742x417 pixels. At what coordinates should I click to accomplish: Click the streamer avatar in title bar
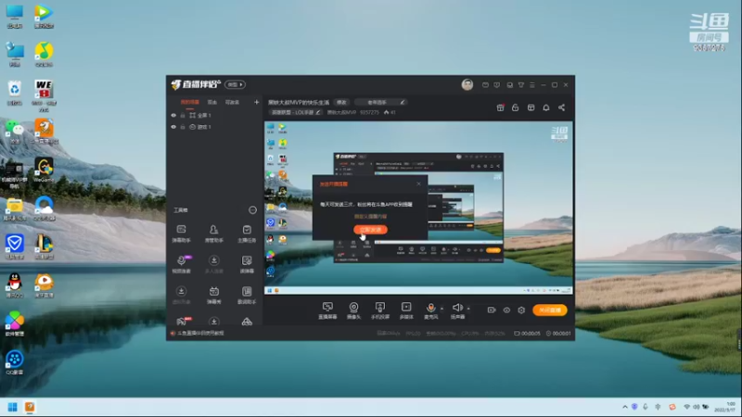(x=467, y=84)
